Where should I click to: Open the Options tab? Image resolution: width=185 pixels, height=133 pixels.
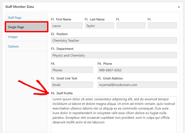pos(13,46)
